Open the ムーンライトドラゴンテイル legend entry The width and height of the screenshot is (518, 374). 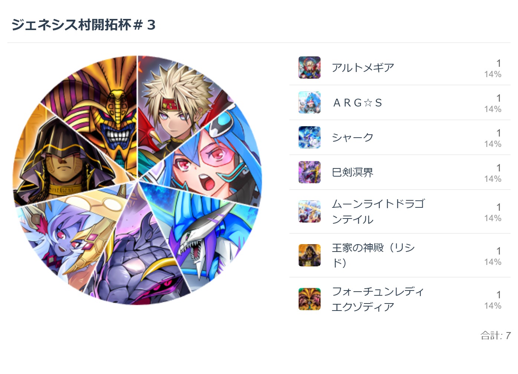point(378,211)
